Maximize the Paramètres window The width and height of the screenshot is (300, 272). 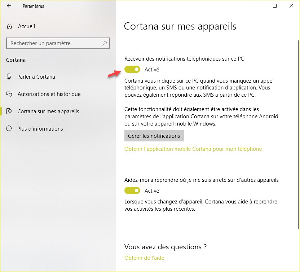(x=275, y=6)
